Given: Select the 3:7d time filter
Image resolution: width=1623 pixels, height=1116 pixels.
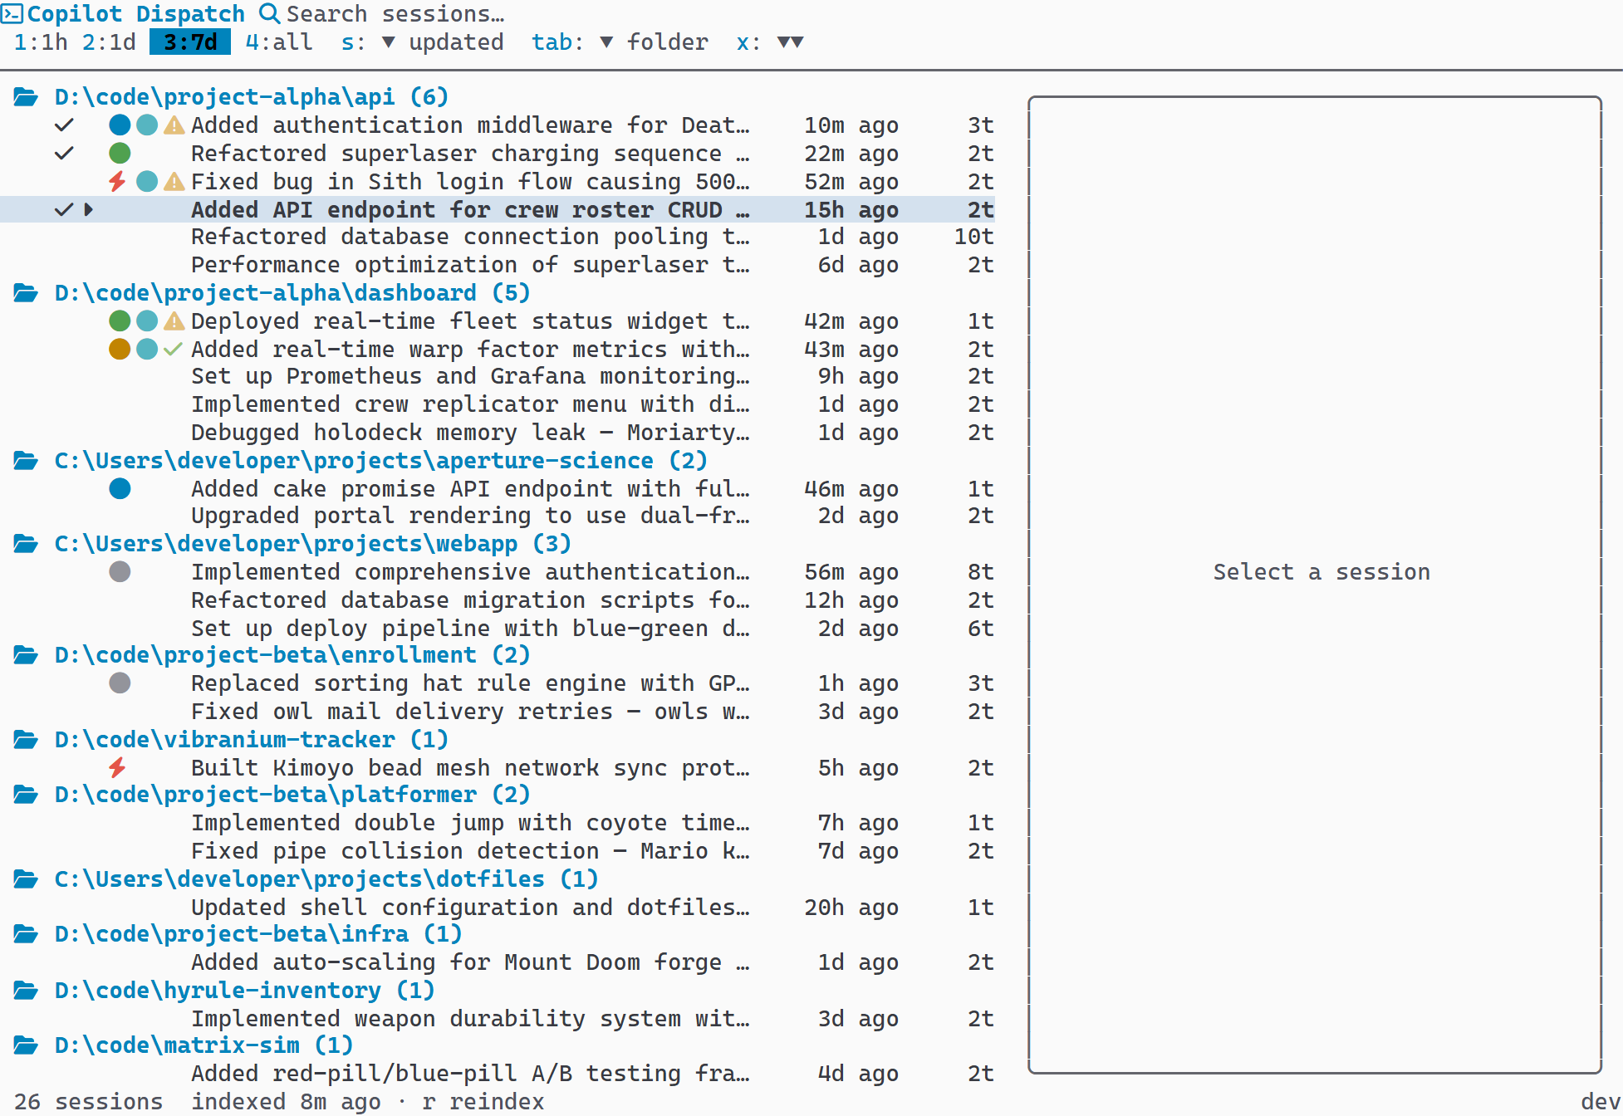Looking at the screenshot, I should click(x=190, y=42).
